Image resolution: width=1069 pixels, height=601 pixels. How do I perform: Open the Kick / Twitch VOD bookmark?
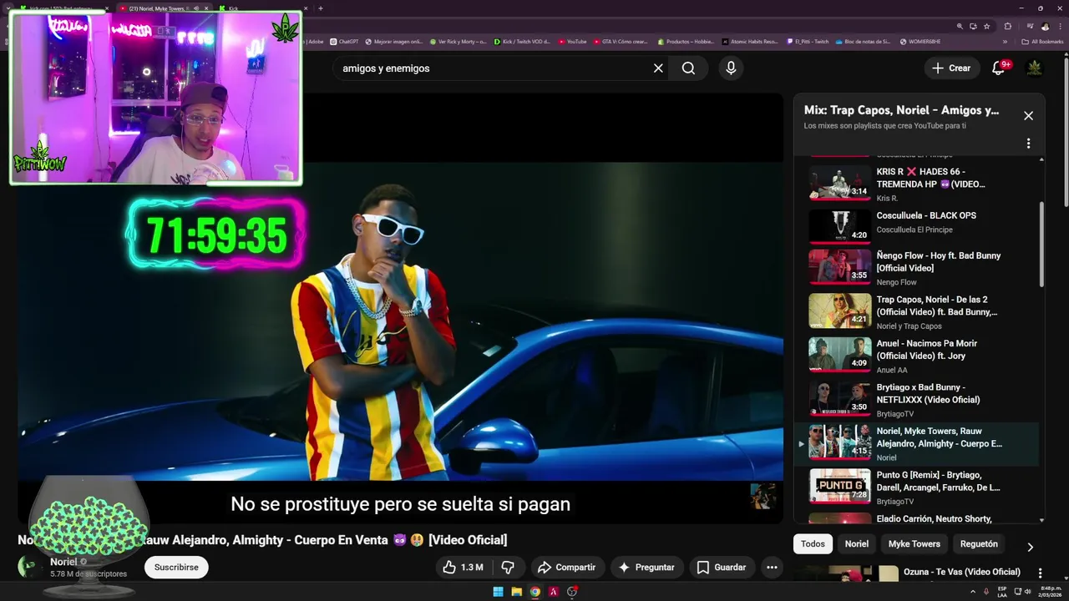point(522,41)
